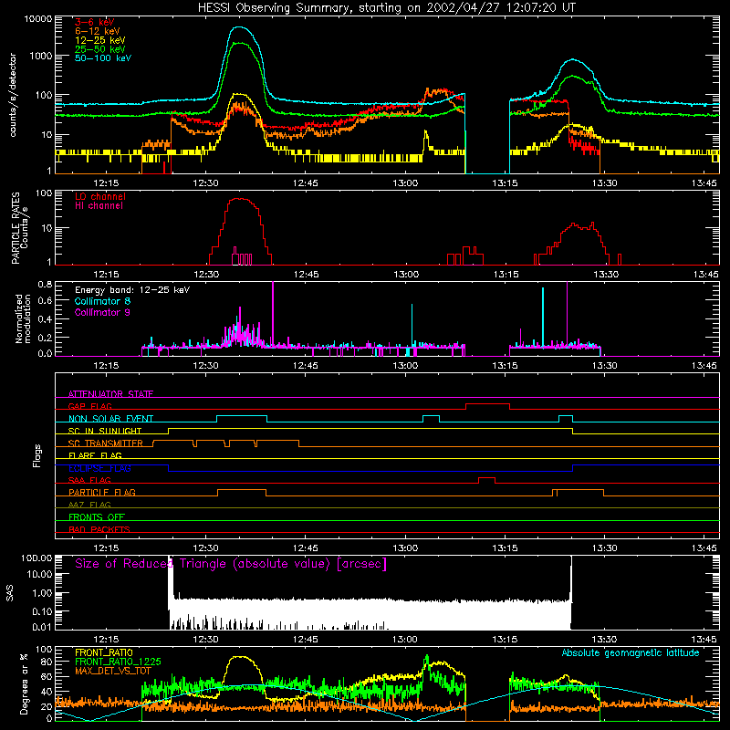730x730 pixels.
Task: Click the 'Energy band: 12-25 keV' label
Action: tap(132, 290)
